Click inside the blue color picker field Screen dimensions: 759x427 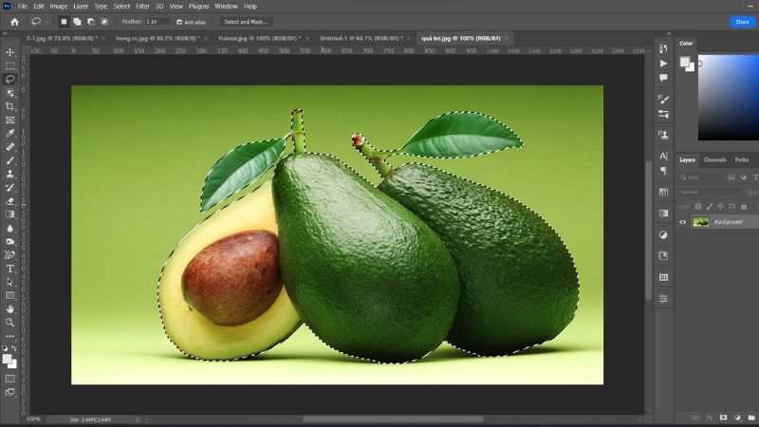click(728, 98)
